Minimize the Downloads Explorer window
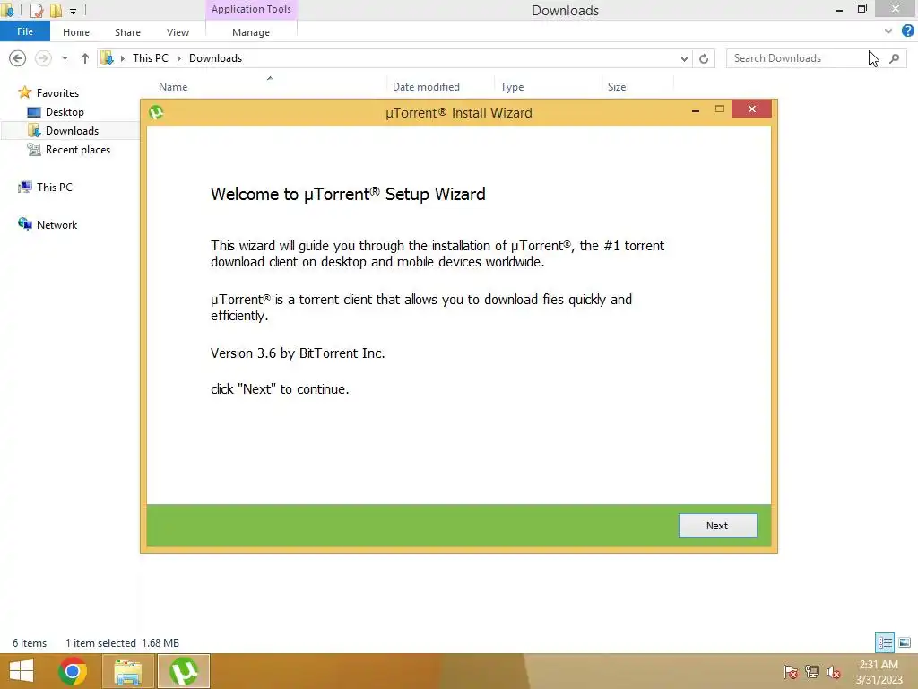Image resolution: width=918 pixels, height=689 pixels. pyautogui.click(x=839, y=10)
